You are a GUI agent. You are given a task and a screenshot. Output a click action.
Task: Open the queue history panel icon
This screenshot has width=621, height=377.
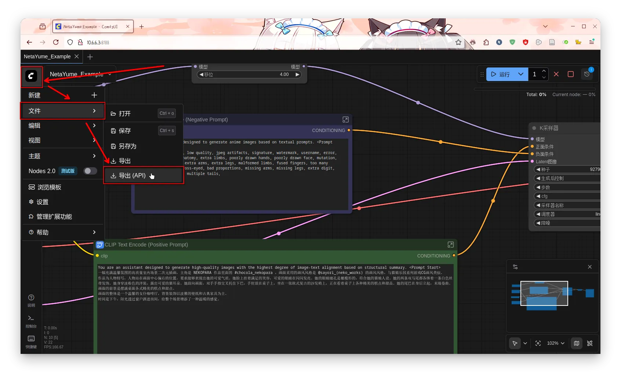click(x=587, y=74)
